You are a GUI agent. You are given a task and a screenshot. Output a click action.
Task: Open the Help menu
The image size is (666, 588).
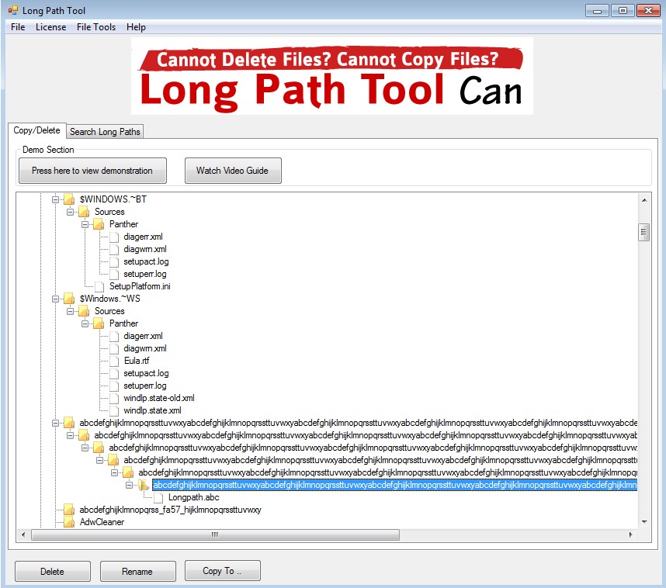136,27
